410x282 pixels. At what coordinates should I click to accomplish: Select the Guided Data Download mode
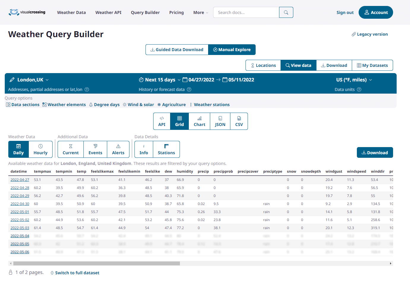click(x=177, y=50)
